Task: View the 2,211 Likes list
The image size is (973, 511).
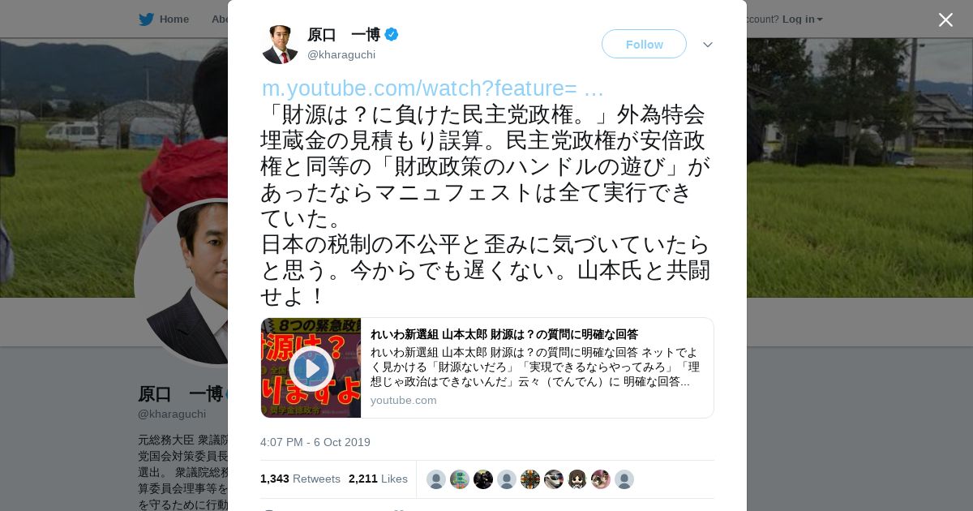Action: [378, 479]
